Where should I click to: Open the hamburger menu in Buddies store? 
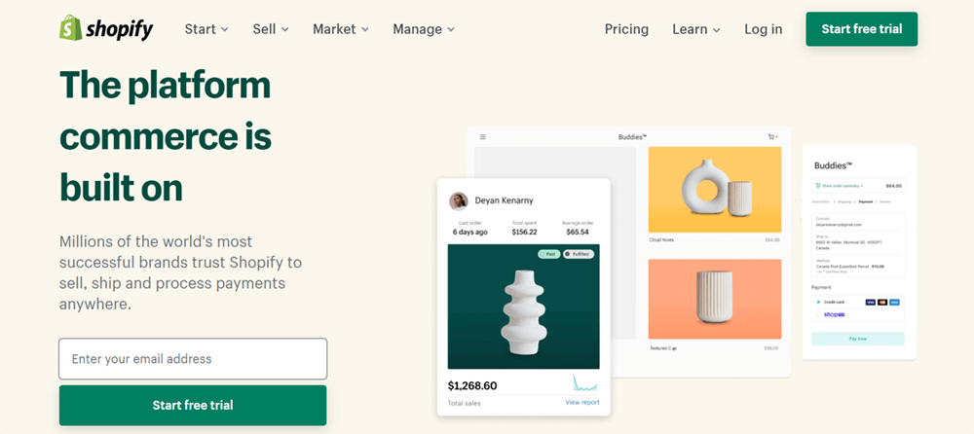point(482,137)
